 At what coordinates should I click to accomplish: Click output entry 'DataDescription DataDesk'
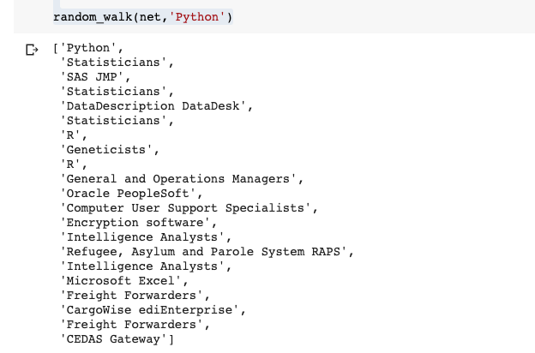coord(153,106)
